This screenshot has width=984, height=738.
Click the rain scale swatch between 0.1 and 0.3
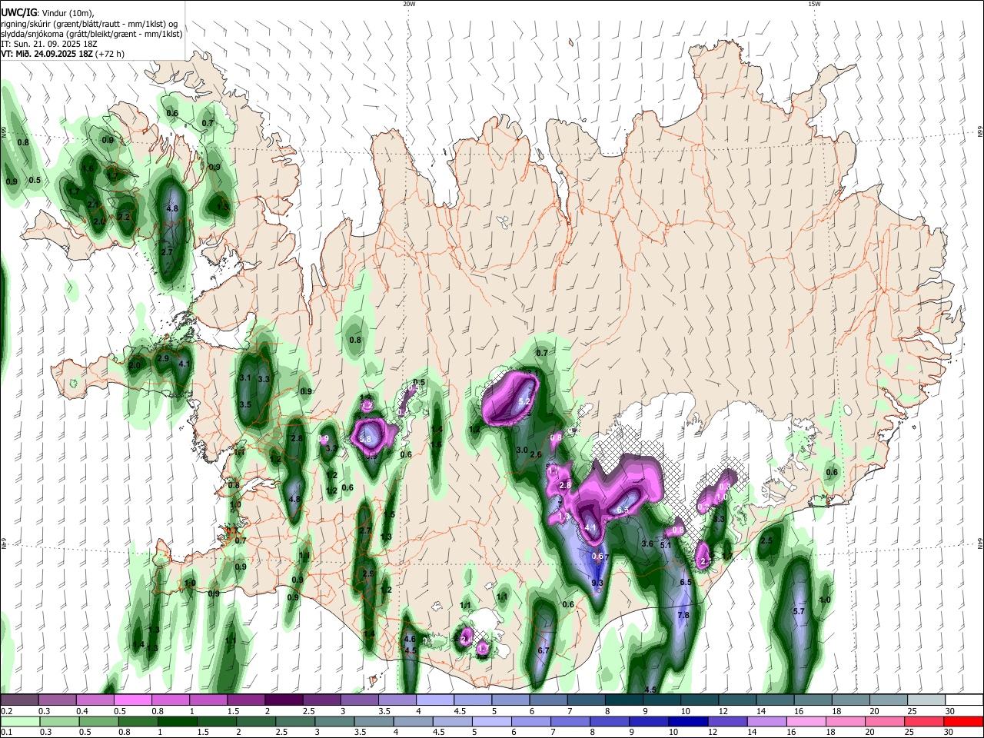[19, 721]
